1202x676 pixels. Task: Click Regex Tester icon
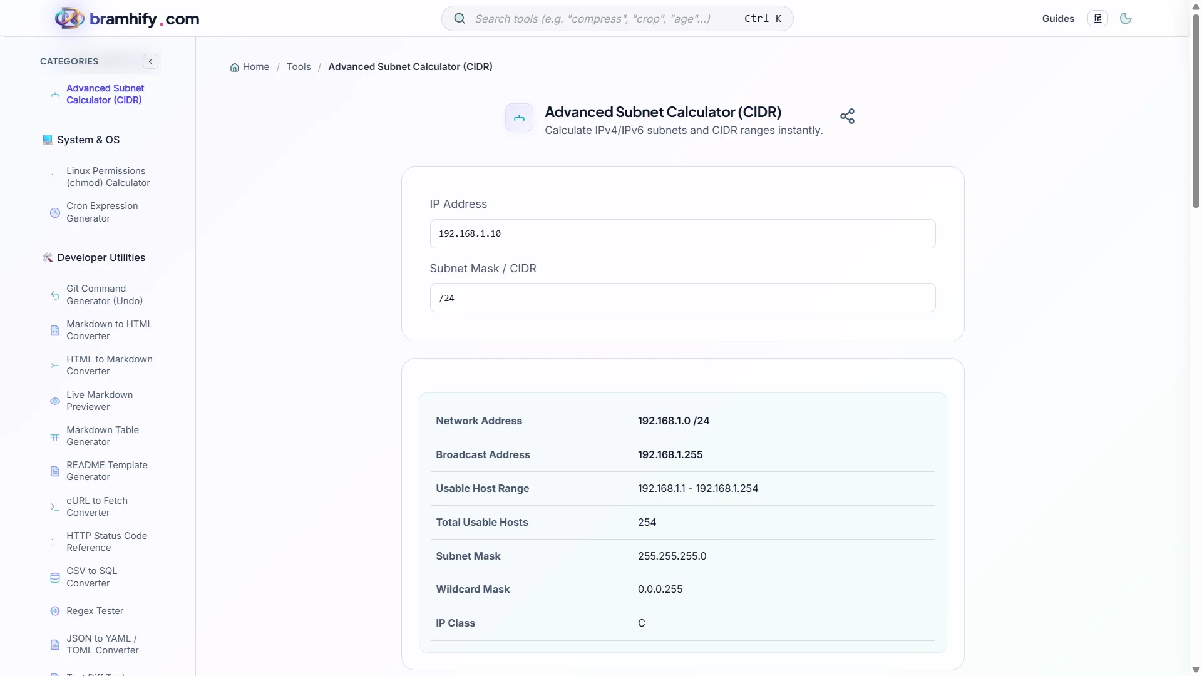[55, 611]
